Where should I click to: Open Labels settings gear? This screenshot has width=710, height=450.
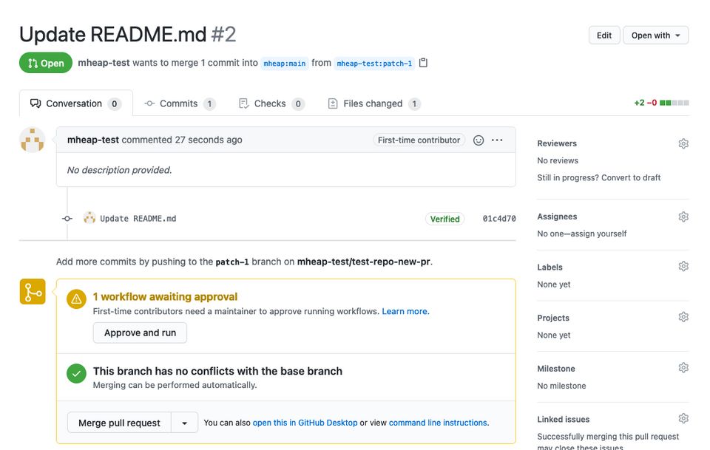tap(683, 267)
